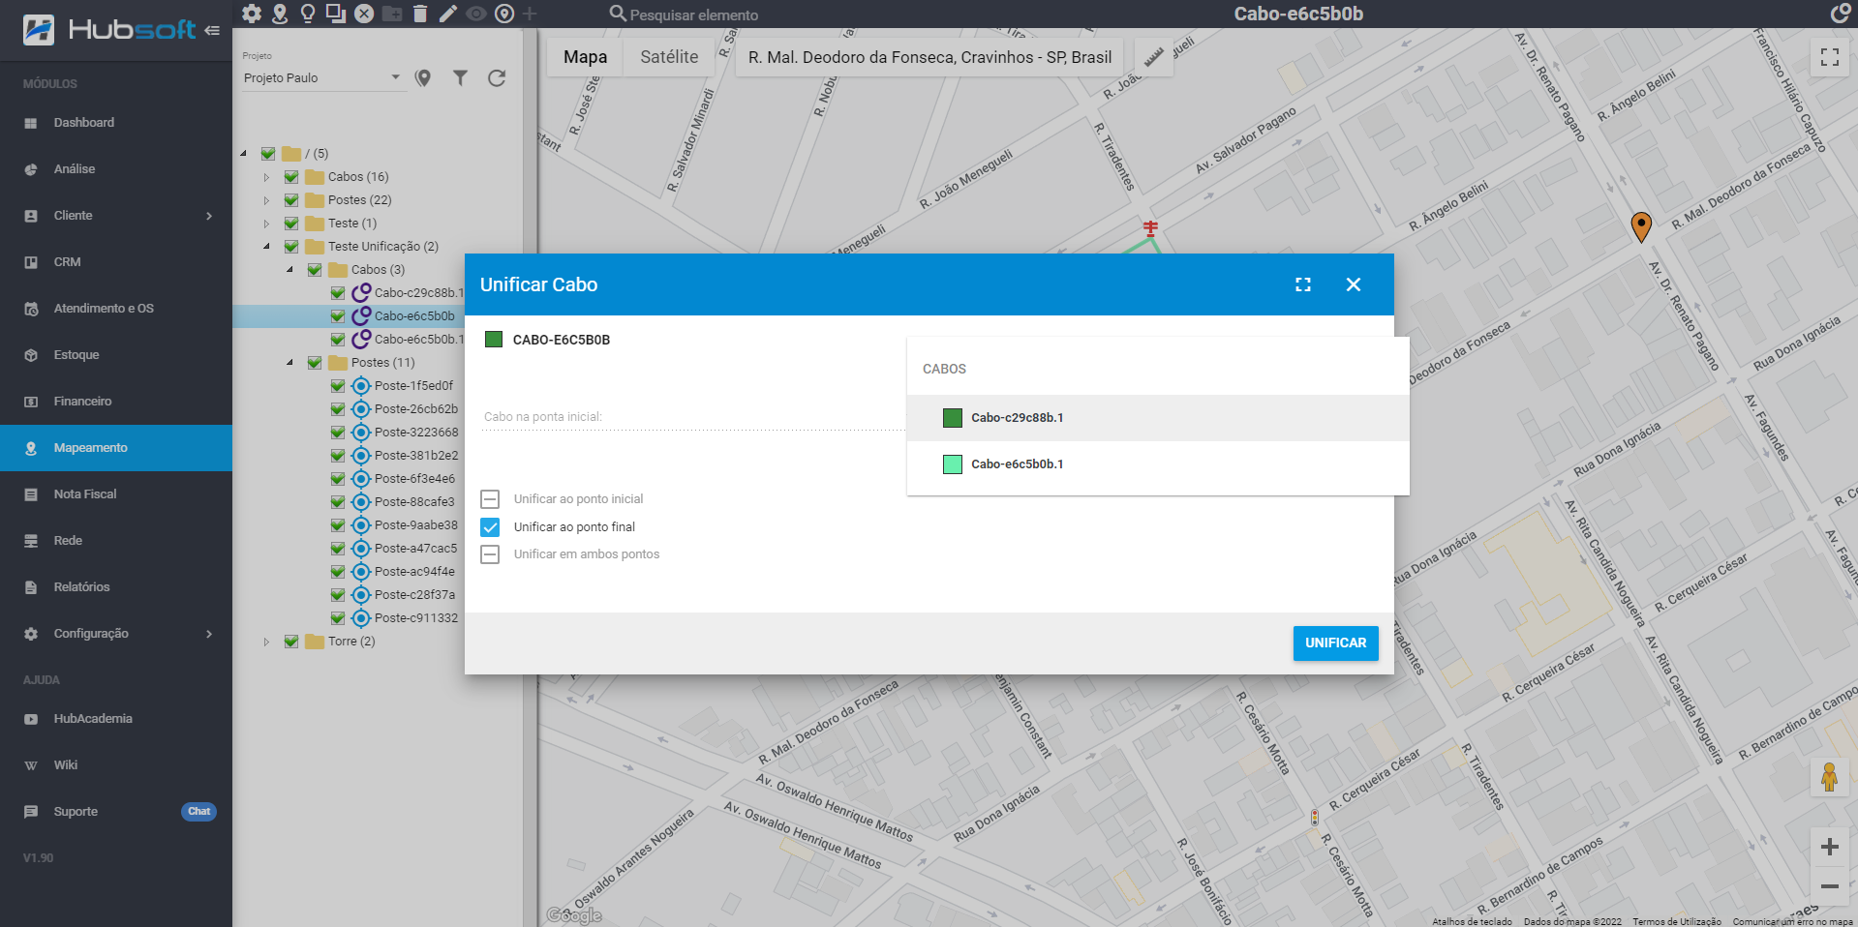Uncheck Unificar ao ponto final

point(490,527)
